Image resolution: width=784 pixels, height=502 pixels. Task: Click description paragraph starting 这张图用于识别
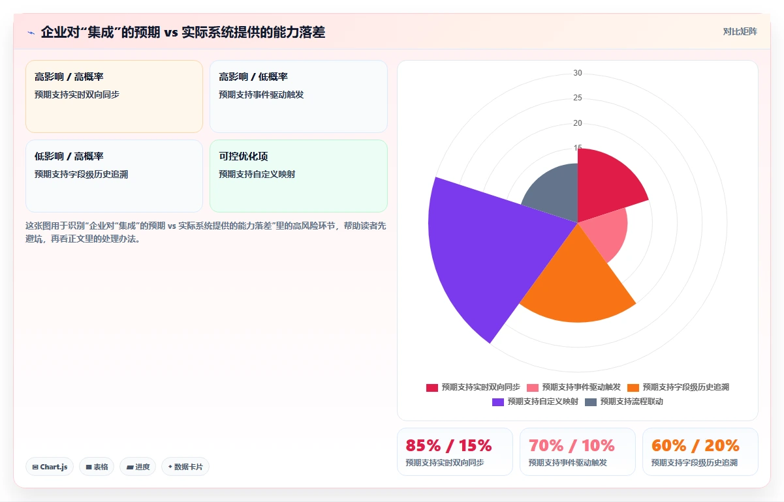pyautogui.click(x=206, y=232)
